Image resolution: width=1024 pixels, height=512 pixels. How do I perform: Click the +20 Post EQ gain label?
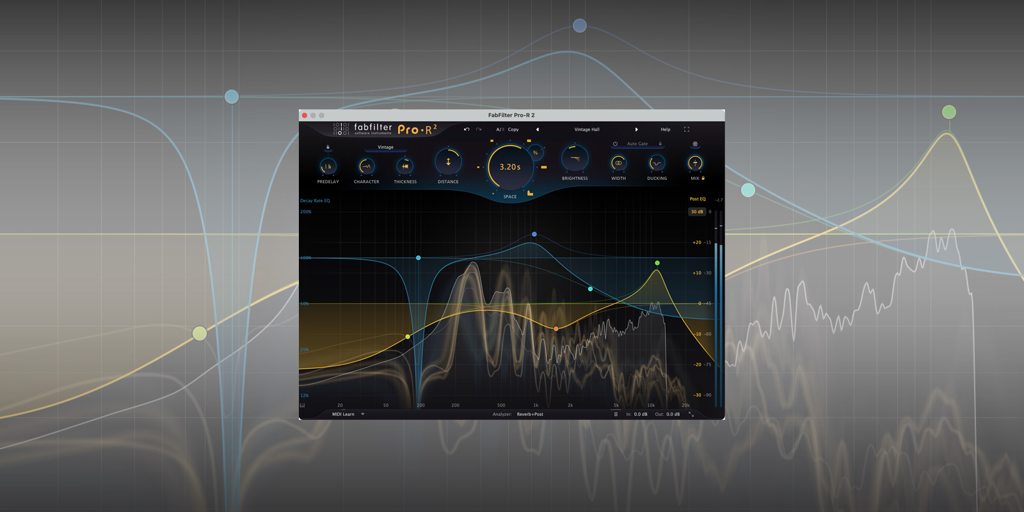point(696,243)
